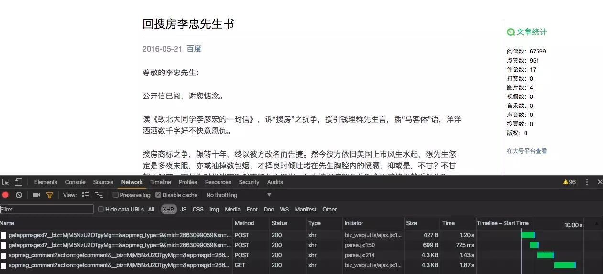Sort by the Name column header
The height and width of the screenshot is (274, 603).
pyautogui.click(x=116, y=223)
